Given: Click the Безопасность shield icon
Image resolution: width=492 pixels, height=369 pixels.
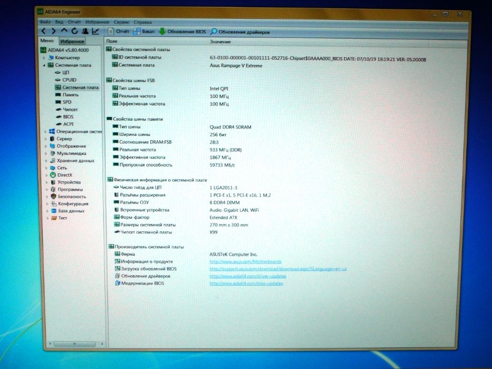Looking at the screenshot, I should (53, 197).
